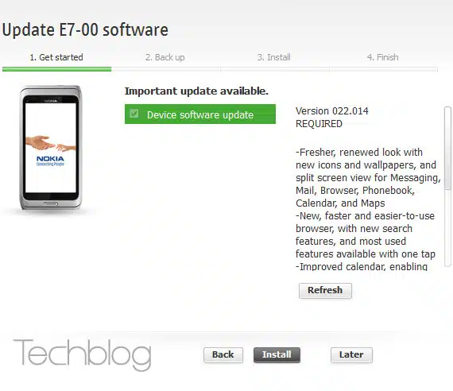
Task: Click the release notes scrollbar thumb
Action: point(447,149)
